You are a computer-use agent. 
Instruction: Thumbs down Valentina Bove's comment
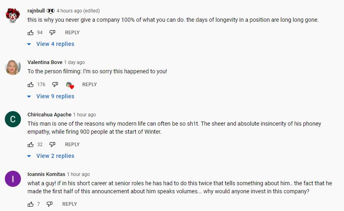tap(55, 85)
